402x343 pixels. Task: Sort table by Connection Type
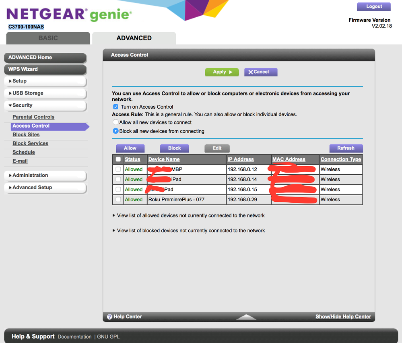341,159
